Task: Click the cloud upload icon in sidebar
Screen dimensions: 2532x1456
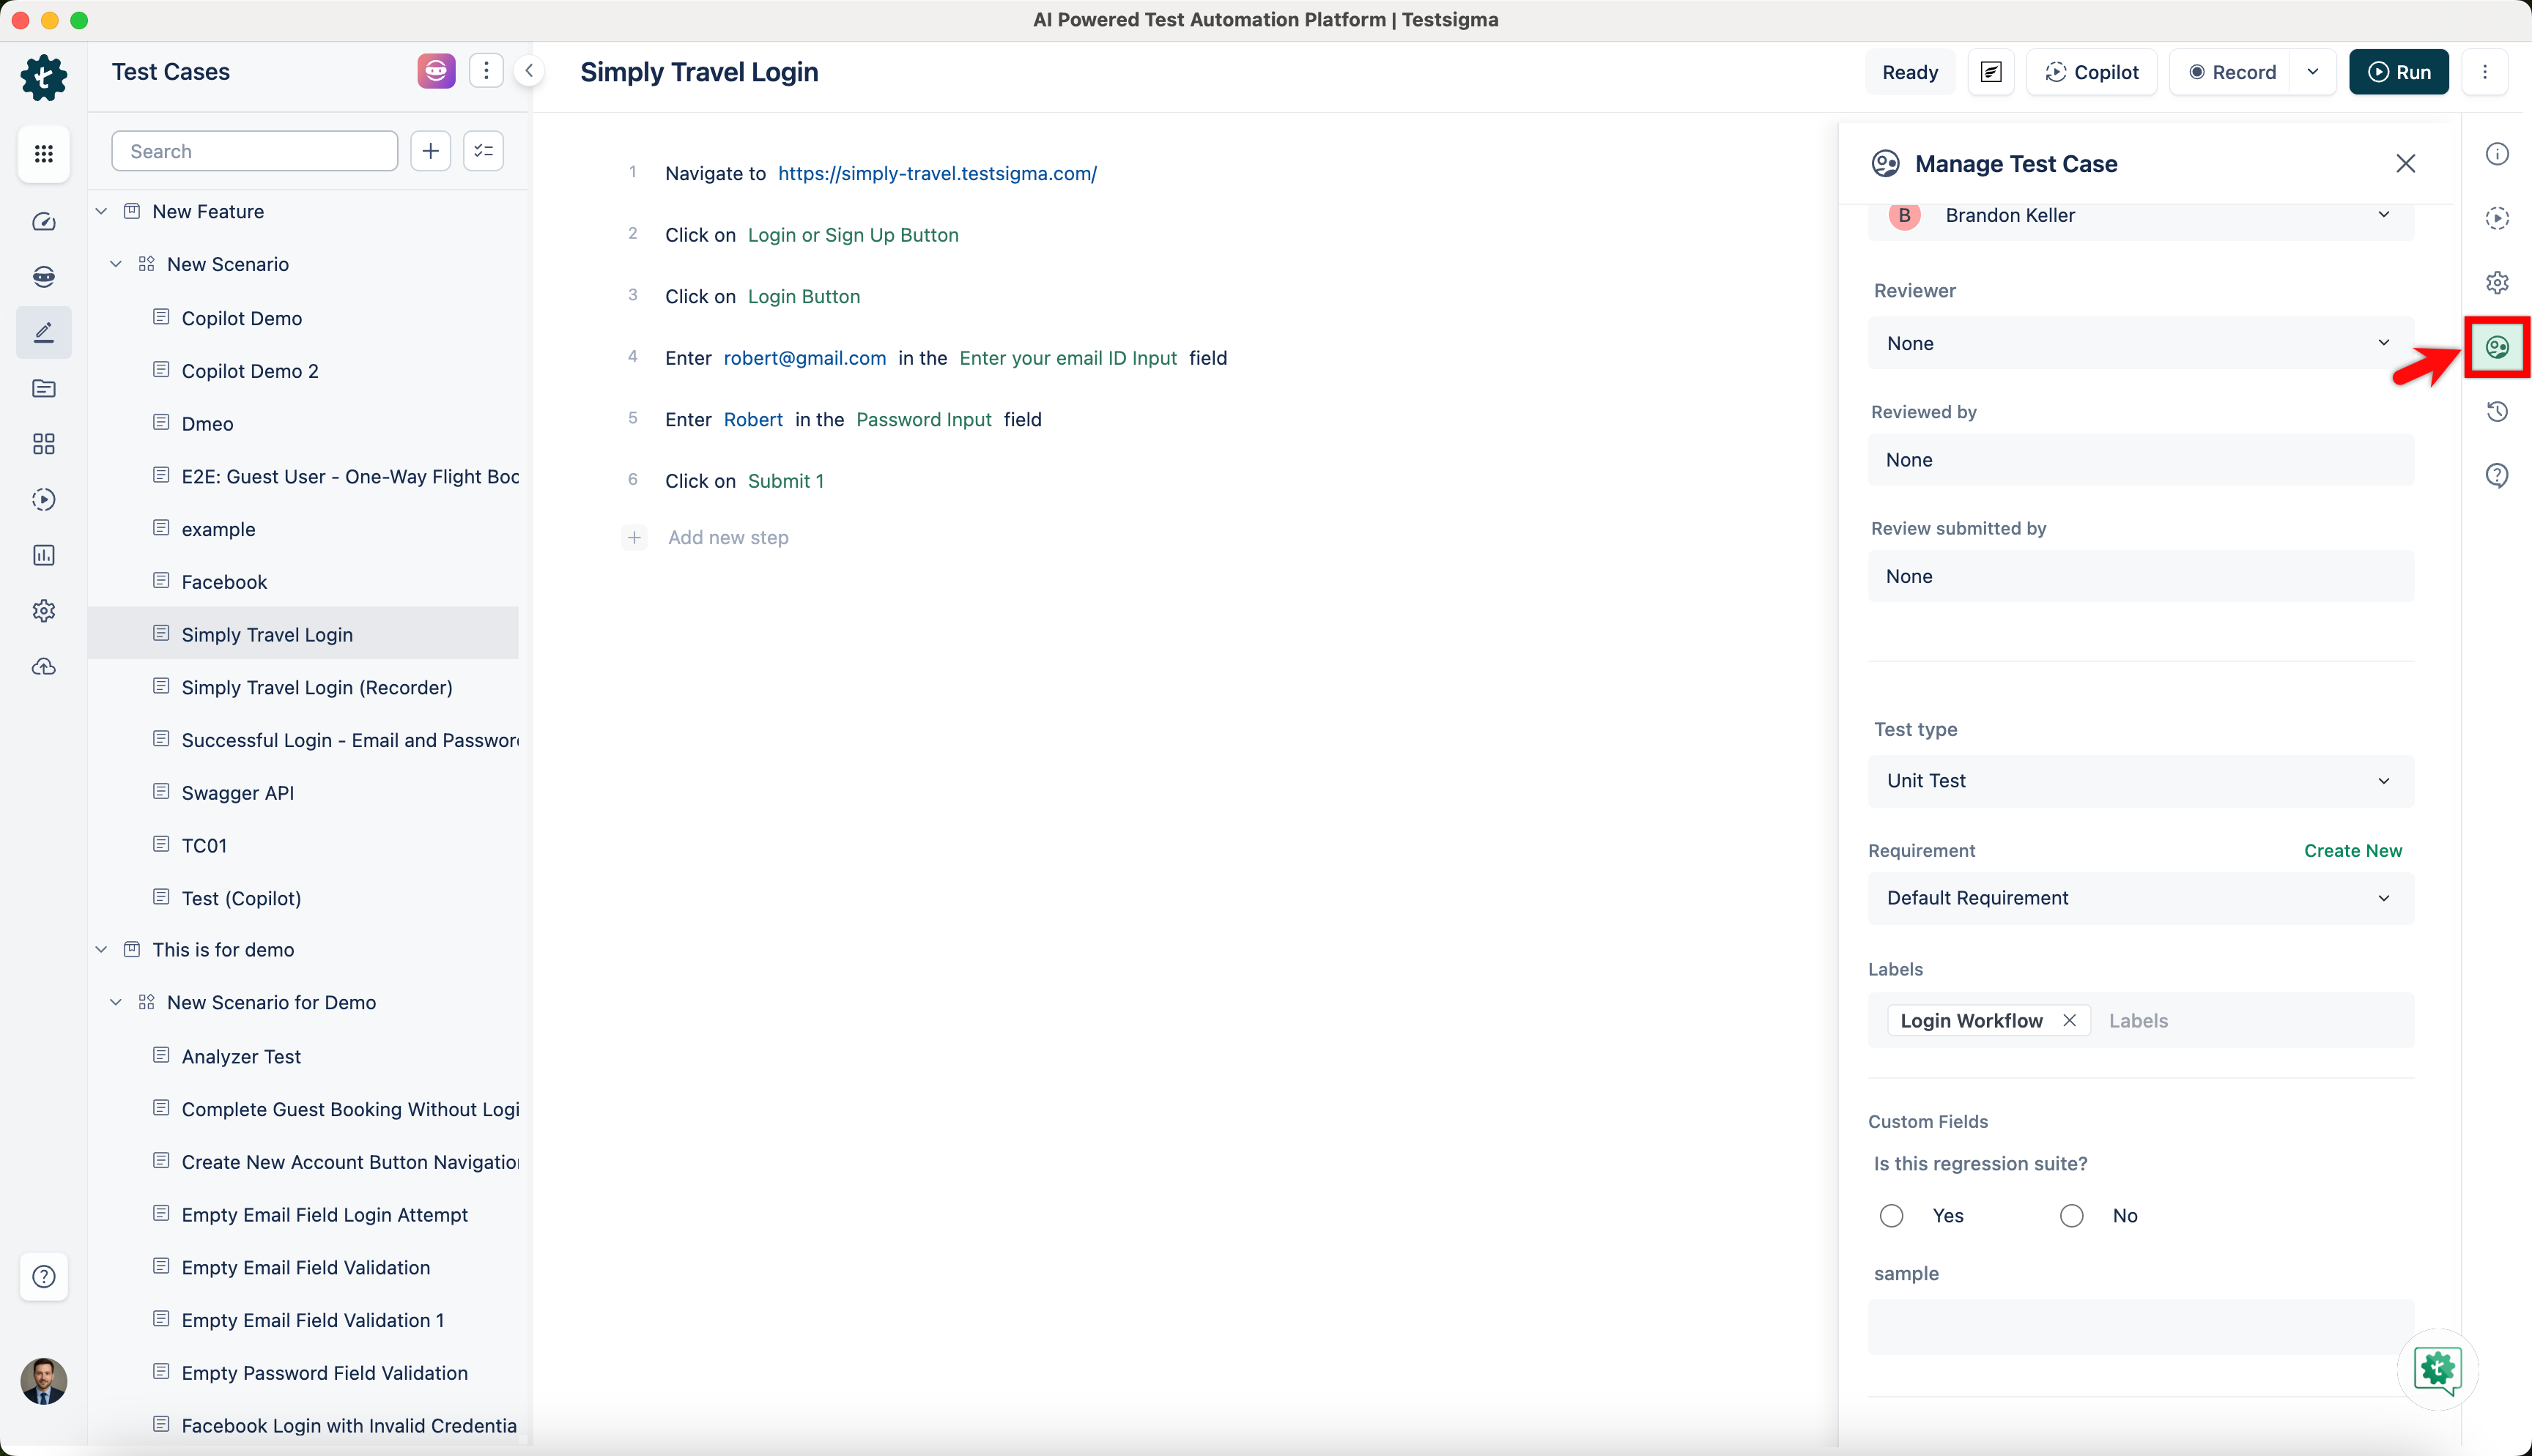Action: point(44,667)
